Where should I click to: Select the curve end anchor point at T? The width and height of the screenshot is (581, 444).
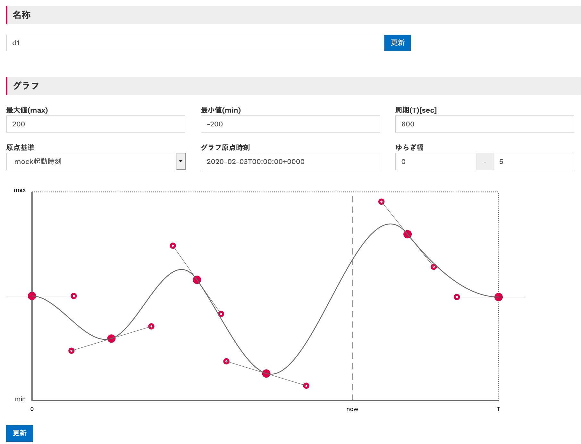point(498,297)
